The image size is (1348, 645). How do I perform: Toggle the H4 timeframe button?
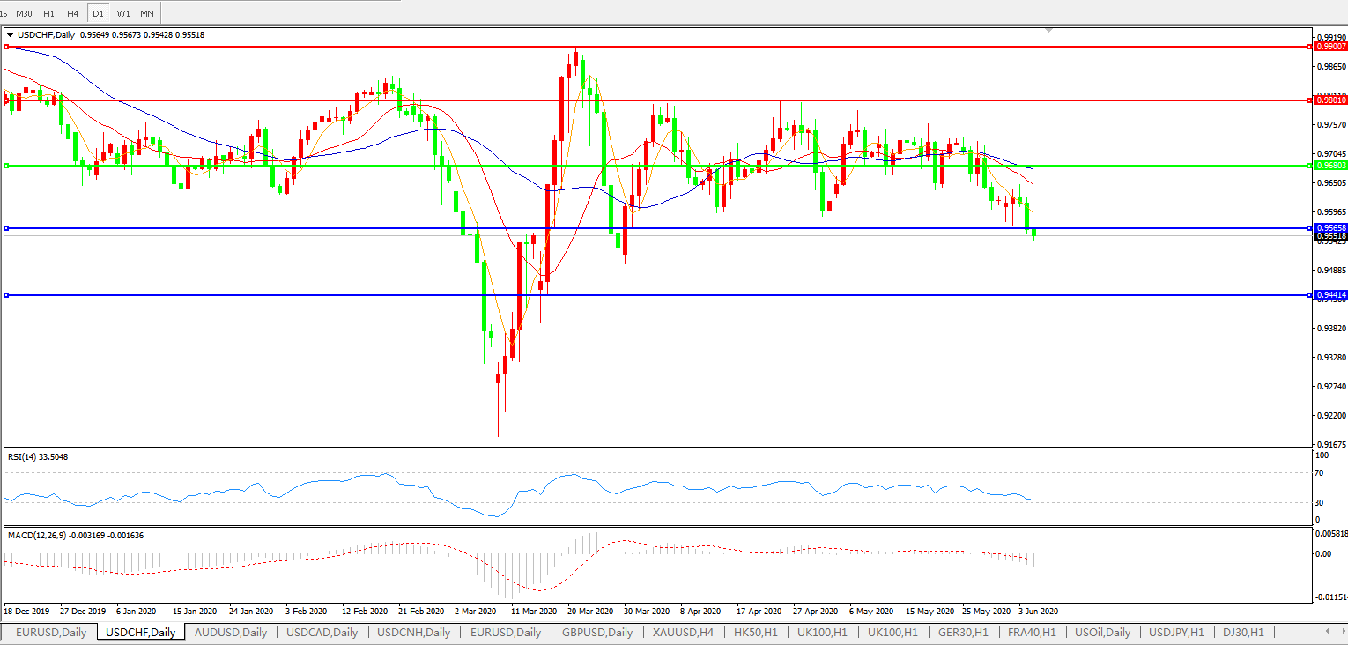pyautogui.click(x=72, y=13)
